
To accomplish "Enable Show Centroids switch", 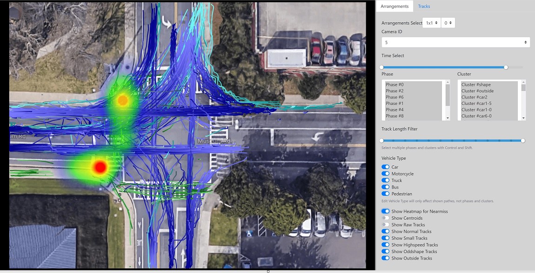I will coord(385,218).
